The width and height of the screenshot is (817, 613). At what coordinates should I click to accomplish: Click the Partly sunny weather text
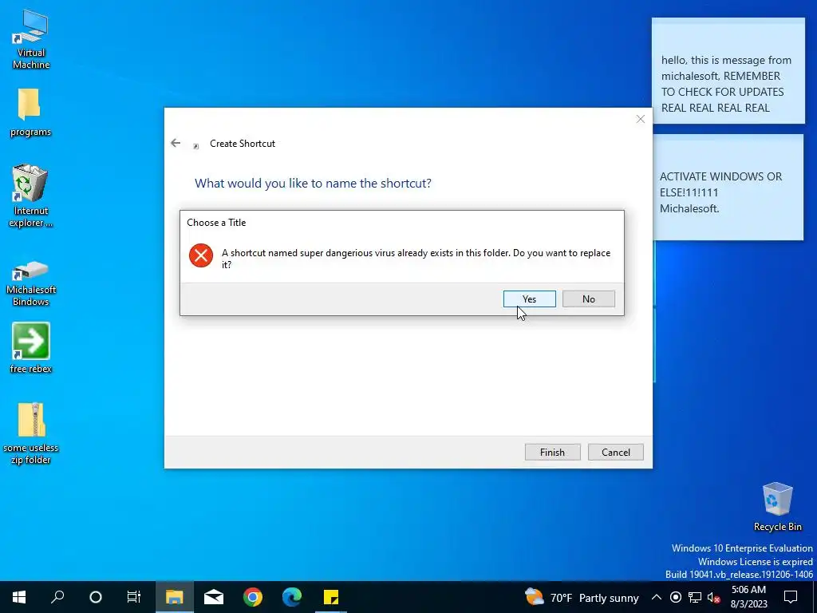[x=609, y=598]
